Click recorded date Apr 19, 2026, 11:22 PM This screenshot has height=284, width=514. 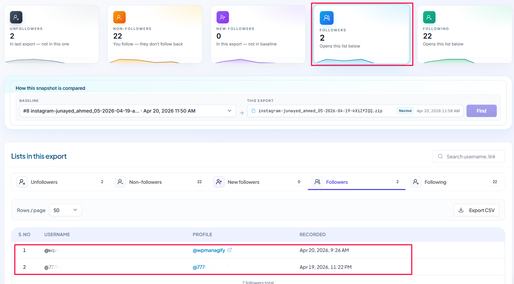click(x=326, y=267)
